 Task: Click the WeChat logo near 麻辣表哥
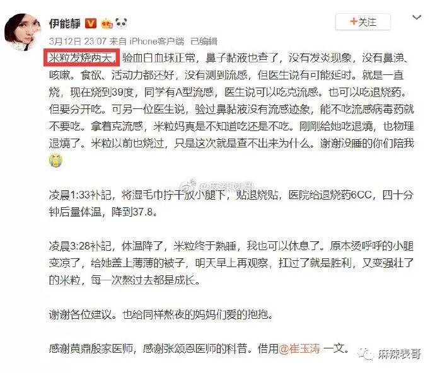coord(366,354)
